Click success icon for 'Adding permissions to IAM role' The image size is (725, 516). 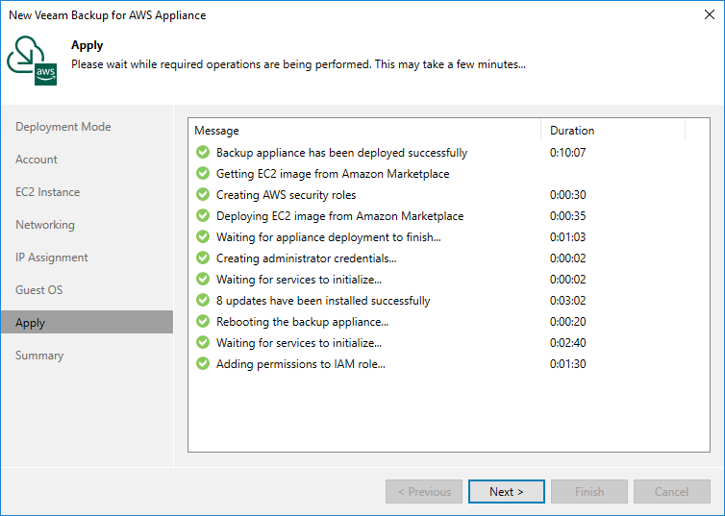pos(203,364)
